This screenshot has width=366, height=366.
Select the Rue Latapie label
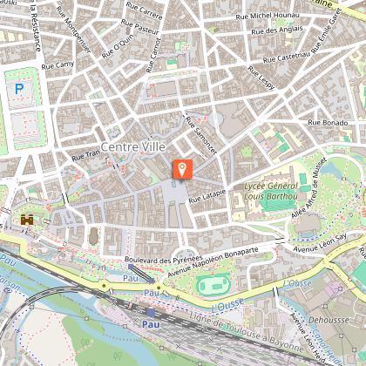point(207,196)
